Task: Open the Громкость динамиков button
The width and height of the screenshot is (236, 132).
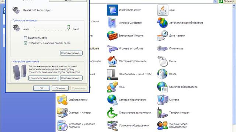Action: (44, 78)
